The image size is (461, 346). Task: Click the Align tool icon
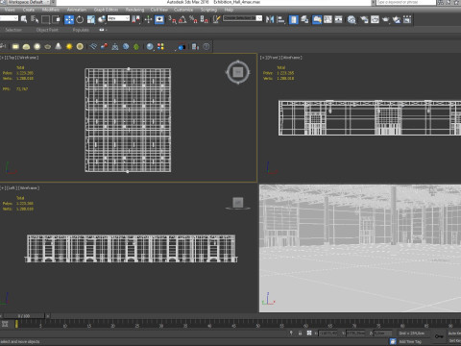pyautogui.click(x=280, y=19)
